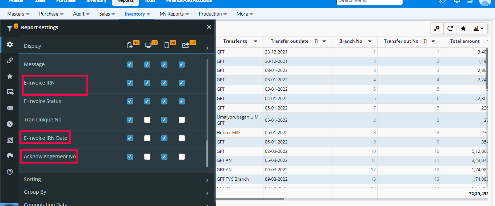The width and height of the screenshot is (495, 206).
Task: Click the E-Invoice Status label
Action: (x=42, y=101)
